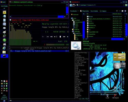This screenshot has height=102, width=128.
Task: Select the Ragga Jungle Mix playlist entry
Action: pyautogui.click(x=39, y=51)
